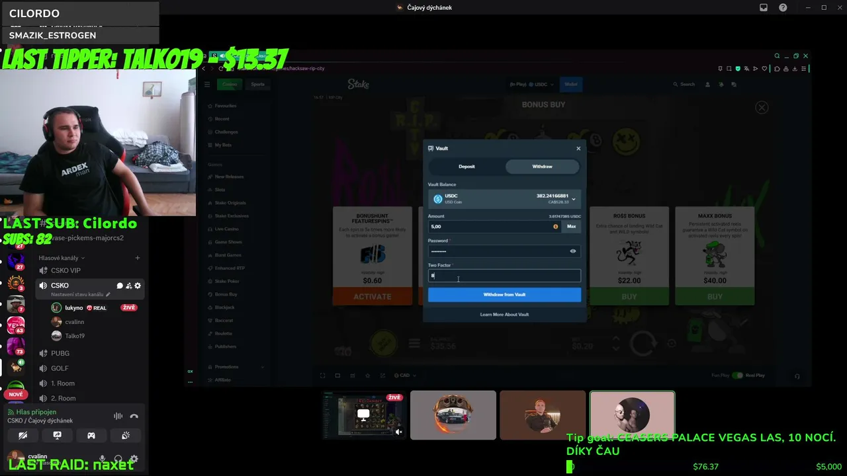This screenshot has width=847, height=476.
Task: Open Recent in Stake sidebar
Action: point(222,119)
